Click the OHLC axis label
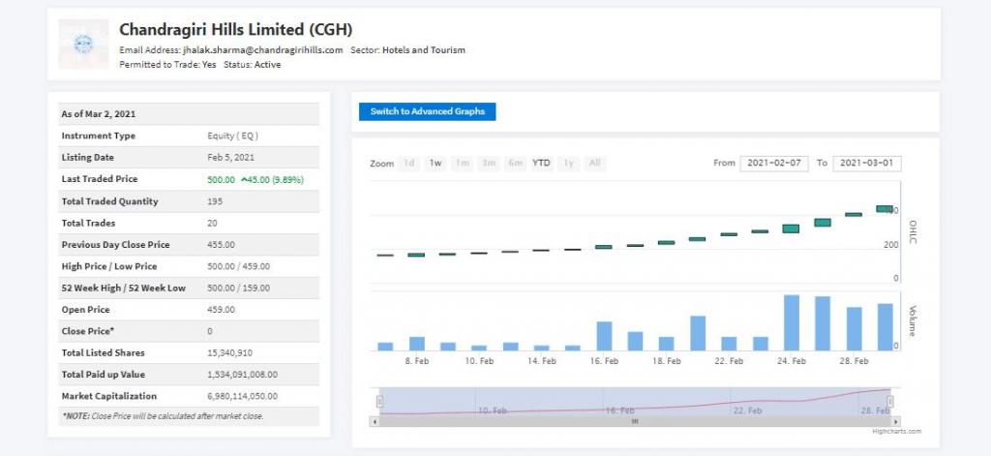 coord(912,232)
